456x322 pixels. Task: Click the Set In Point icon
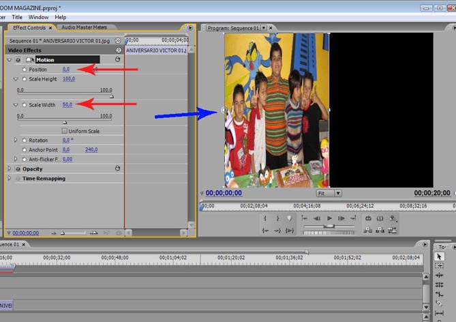265,218
